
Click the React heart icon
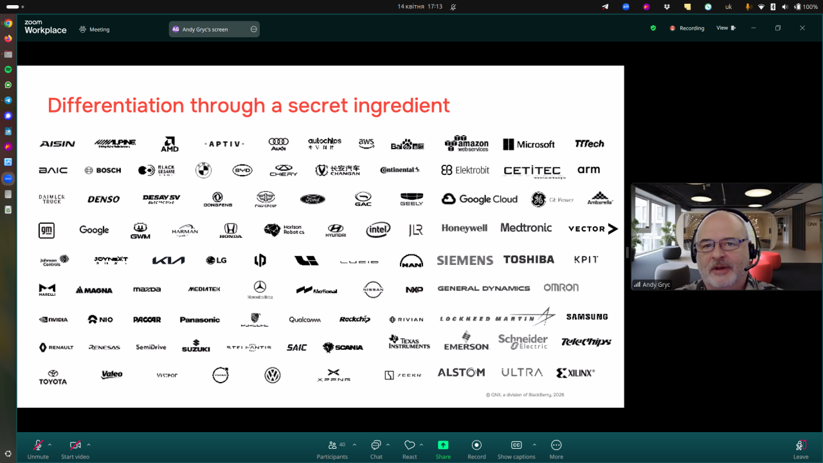click(410, 445)
